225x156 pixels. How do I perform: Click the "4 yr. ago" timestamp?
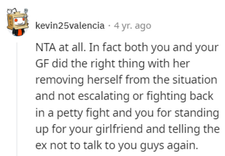(x=132, y=26)
